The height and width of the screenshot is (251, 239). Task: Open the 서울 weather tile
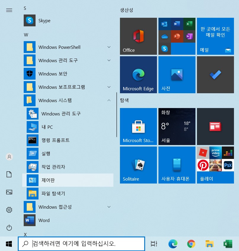pyautogui.click(x=177, y=126)
